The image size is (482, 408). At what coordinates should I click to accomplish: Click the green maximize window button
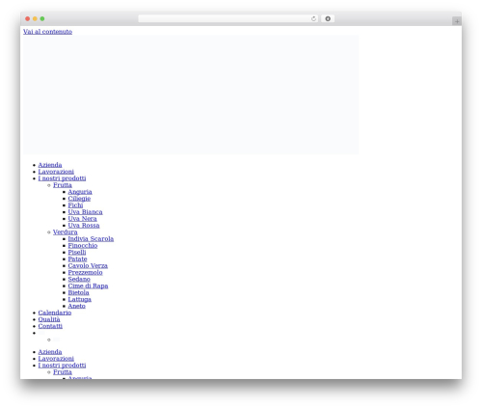click(42, 19)
